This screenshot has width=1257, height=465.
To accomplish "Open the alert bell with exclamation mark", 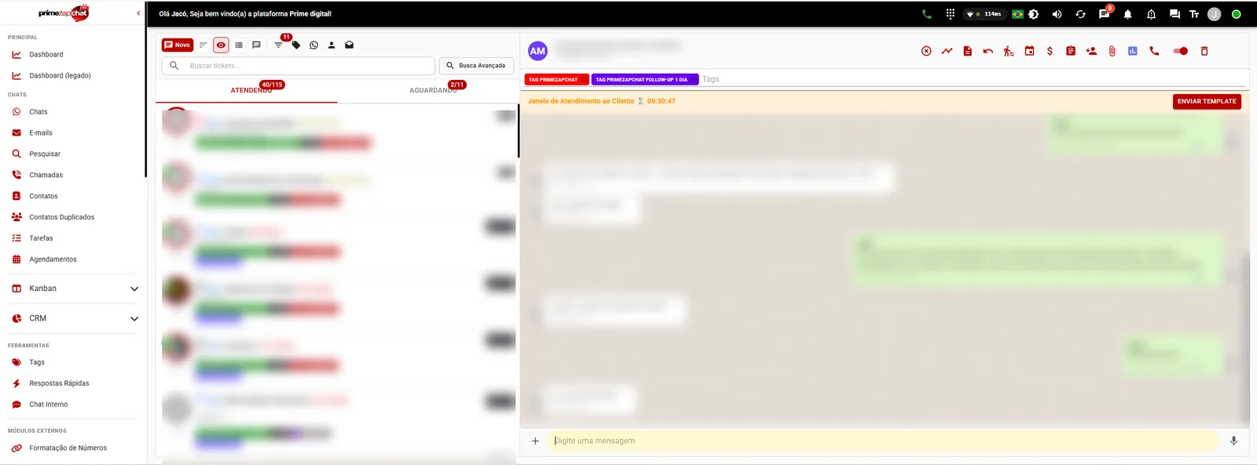I will 1151,14.
